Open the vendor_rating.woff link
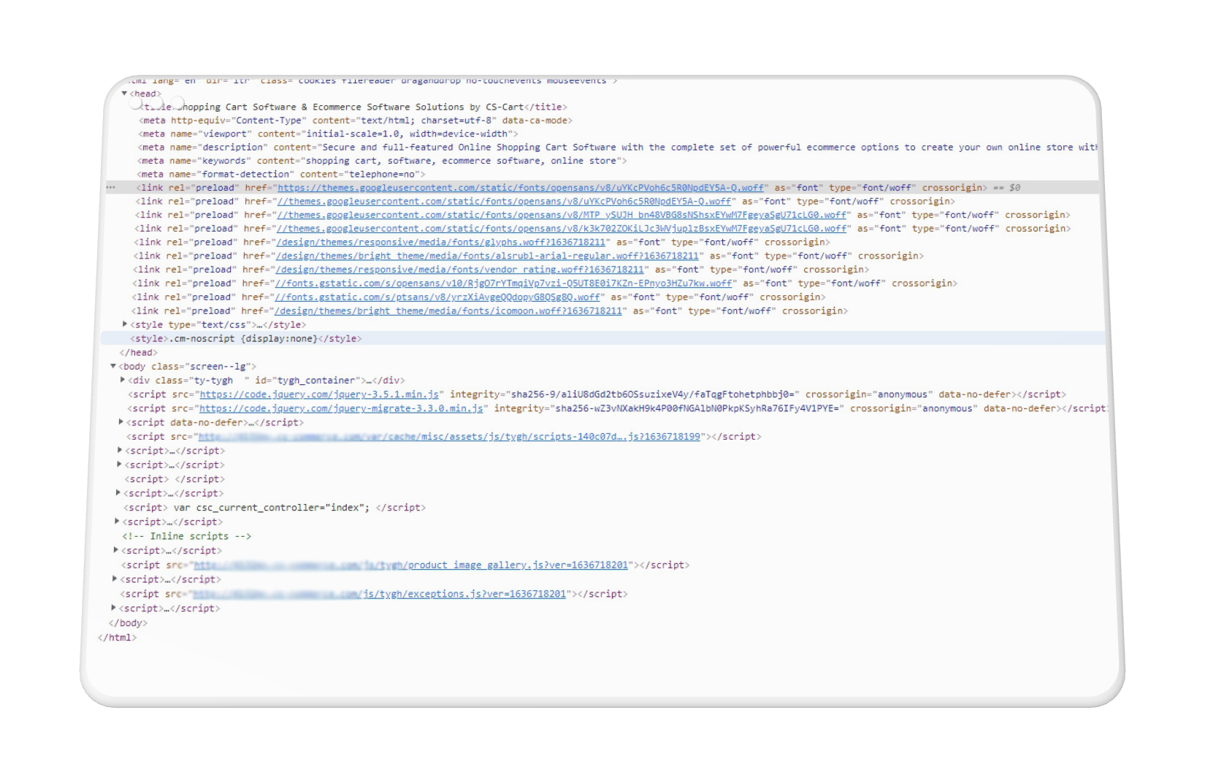Image resolution: width=1205 pixels, height=767 pixels. click(x=459, y=270)
